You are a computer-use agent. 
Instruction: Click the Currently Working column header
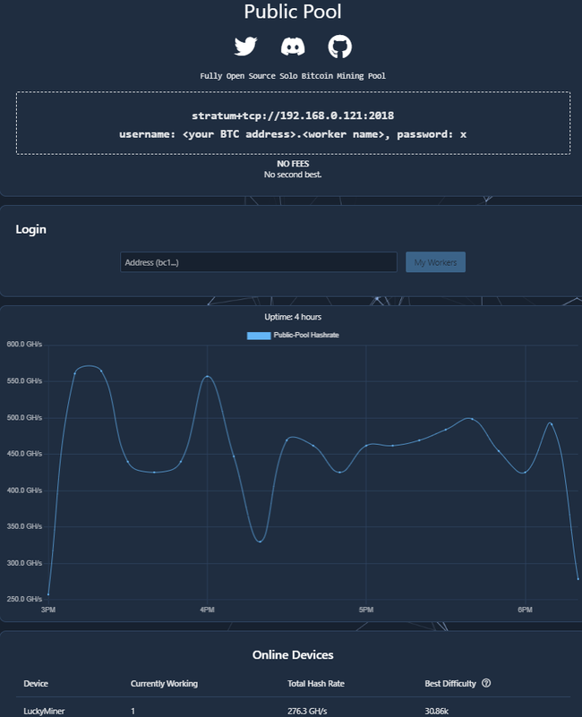(x=164, y=684)
